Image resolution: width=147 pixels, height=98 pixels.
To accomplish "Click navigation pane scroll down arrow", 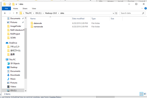I will tap(25, 91).
